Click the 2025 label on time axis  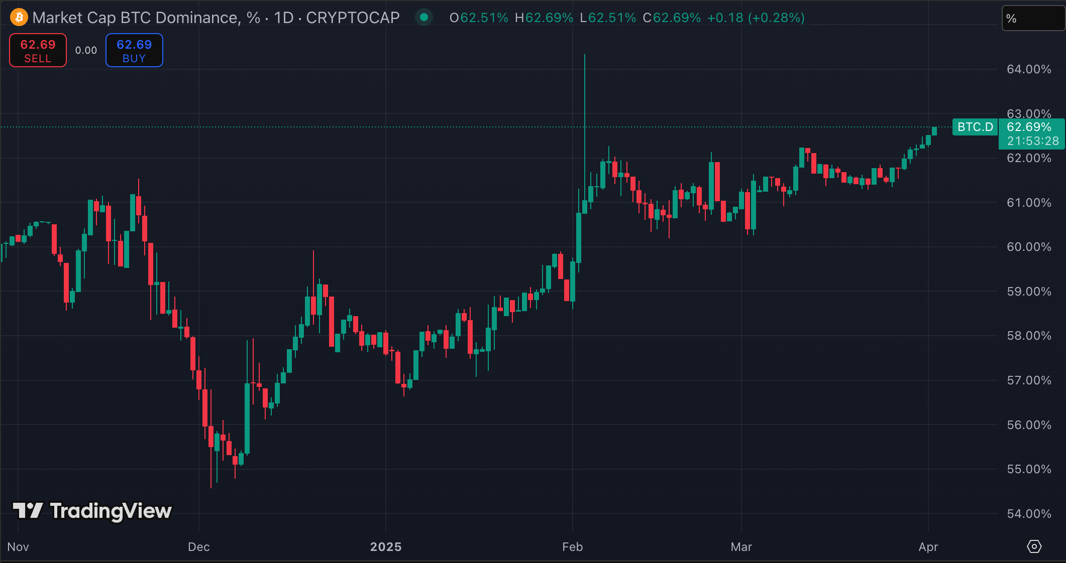(x=386, y=547)
